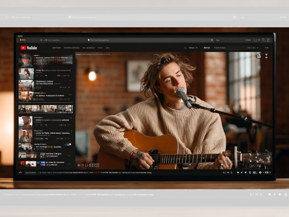The image size is (289, 217).
Task: Click the browser address bar in the laptop window
Action: (x=150, y=40)
